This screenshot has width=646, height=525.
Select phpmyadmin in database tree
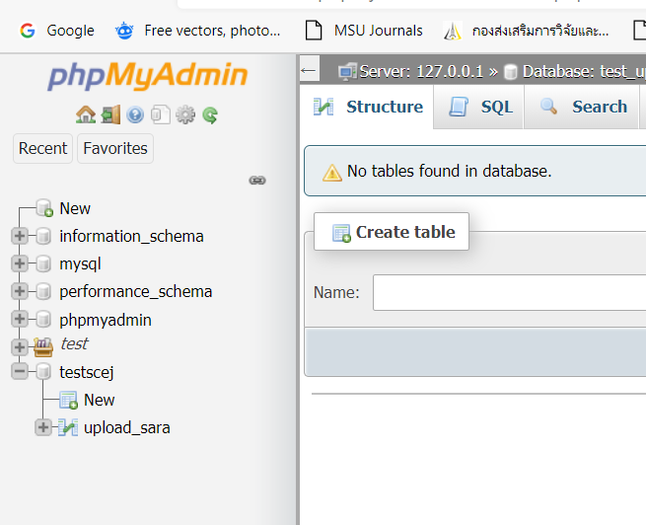[106, 320]
